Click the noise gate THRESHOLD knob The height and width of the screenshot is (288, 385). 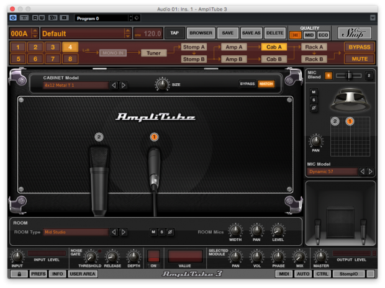coord(91,257)
